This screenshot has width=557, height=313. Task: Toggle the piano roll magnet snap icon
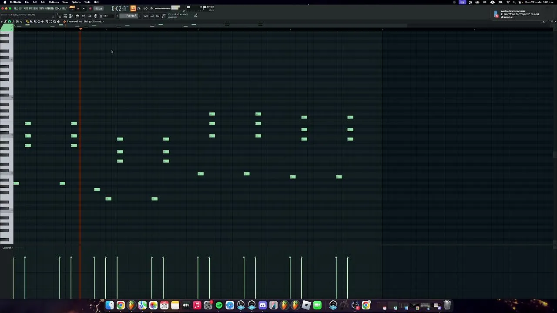10,21
